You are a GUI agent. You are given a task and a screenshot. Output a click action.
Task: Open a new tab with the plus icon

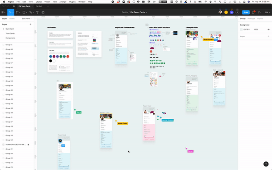[48, 6]
